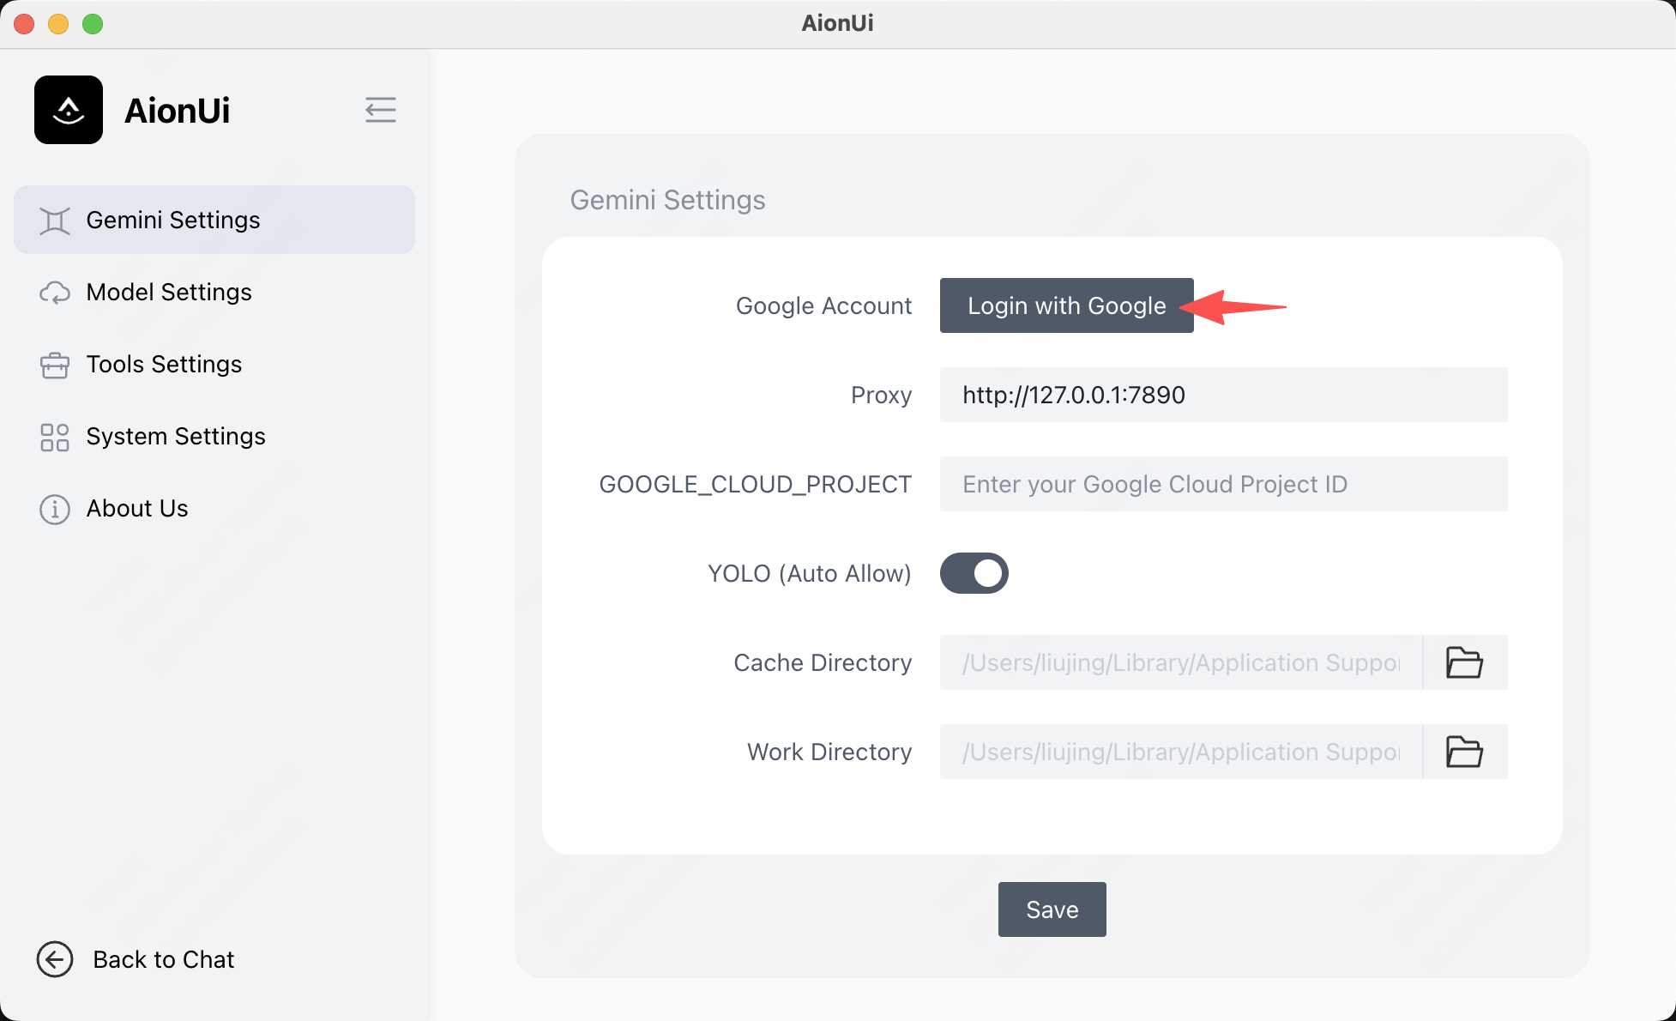
Task: Disable the YOLO Auto Allow toggle
Action: (974, 573)
